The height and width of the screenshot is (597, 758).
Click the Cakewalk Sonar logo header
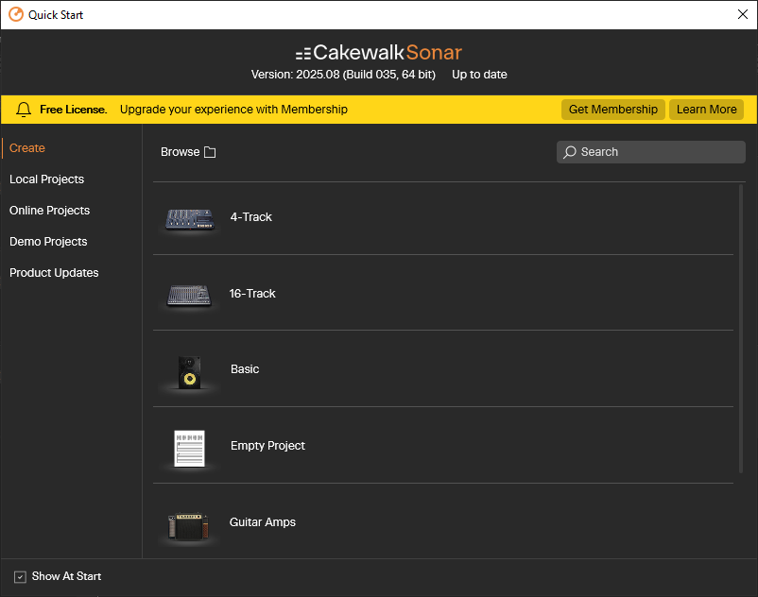[x=379, y=52]
